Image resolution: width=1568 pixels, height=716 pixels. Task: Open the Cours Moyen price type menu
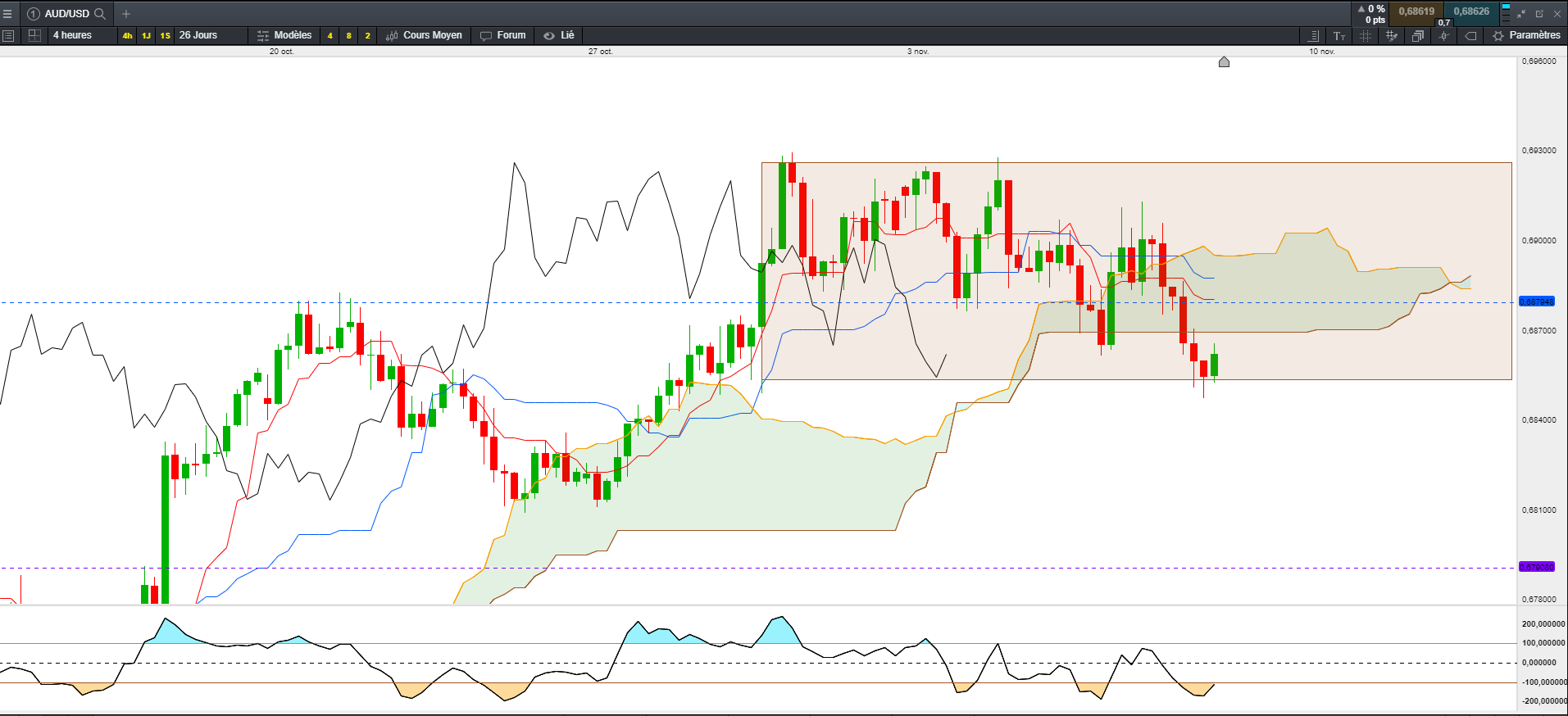425,35
